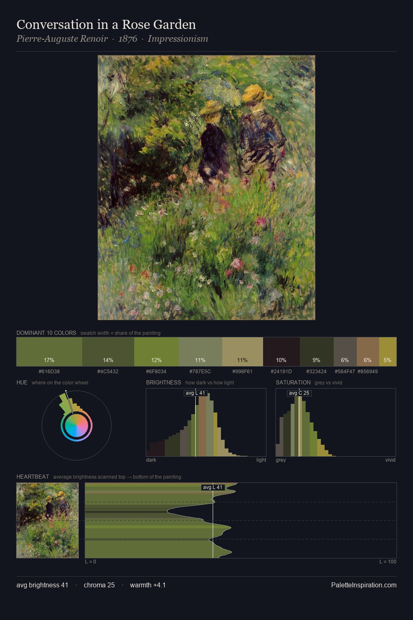Click the 'light' axis label under Brightness
The image size is (413, 620).
click(261, 460)
